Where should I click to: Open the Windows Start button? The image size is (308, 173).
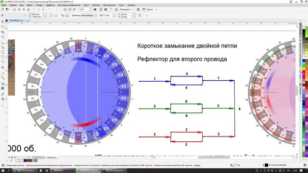click(x=3, y=171)
